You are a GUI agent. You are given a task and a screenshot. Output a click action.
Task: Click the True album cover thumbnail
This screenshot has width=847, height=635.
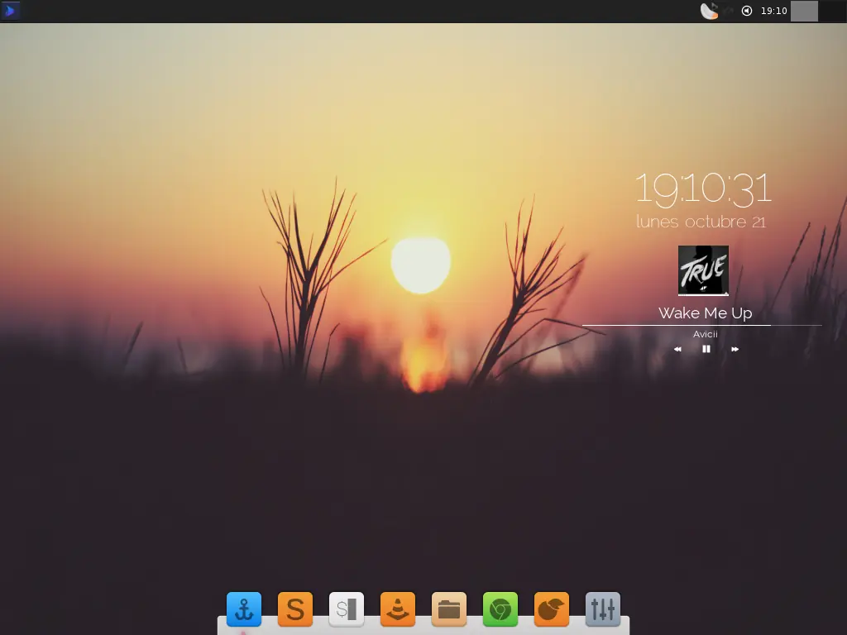click(703, 270)
